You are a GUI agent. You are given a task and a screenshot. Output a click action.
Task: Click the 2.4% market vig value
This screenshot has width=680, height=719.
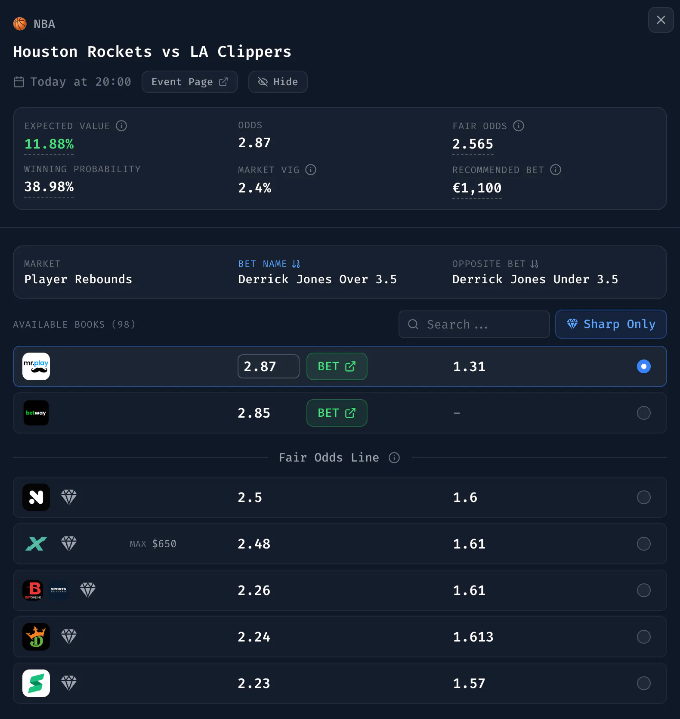pyautogui.click(x=255, y=188)
